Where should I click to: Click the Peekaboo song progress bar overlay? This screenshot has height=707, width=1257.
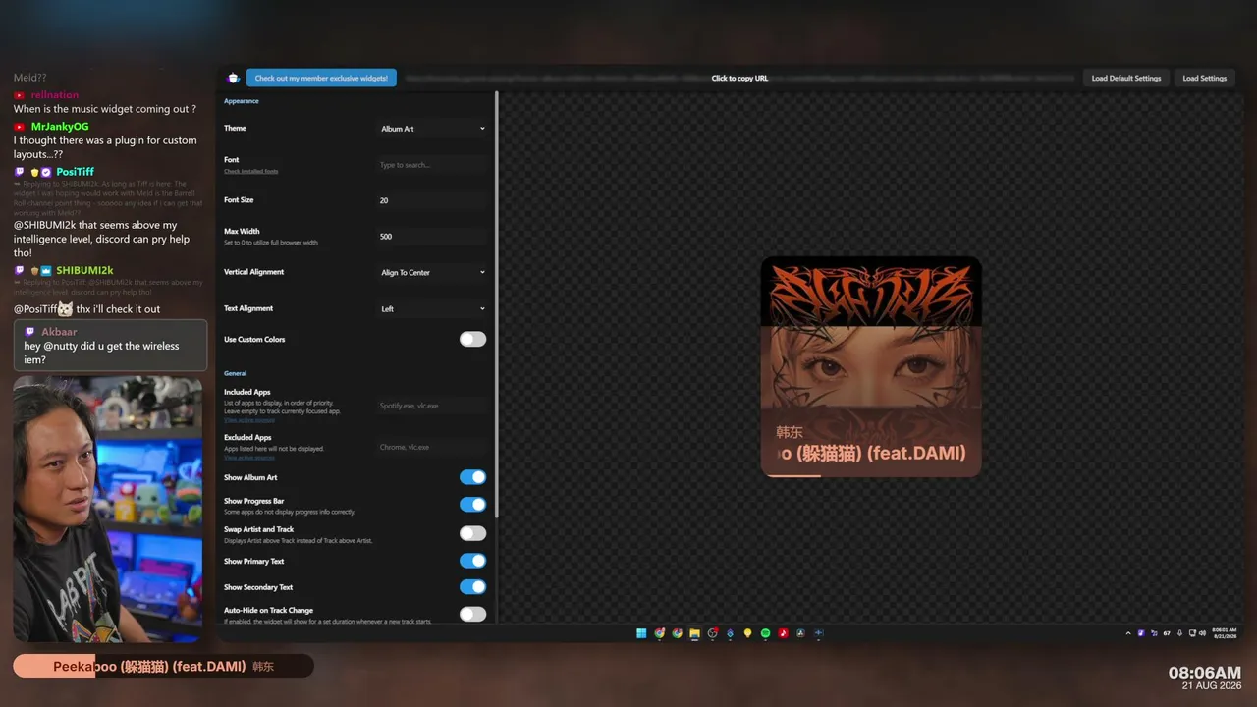tap(163, 667)
